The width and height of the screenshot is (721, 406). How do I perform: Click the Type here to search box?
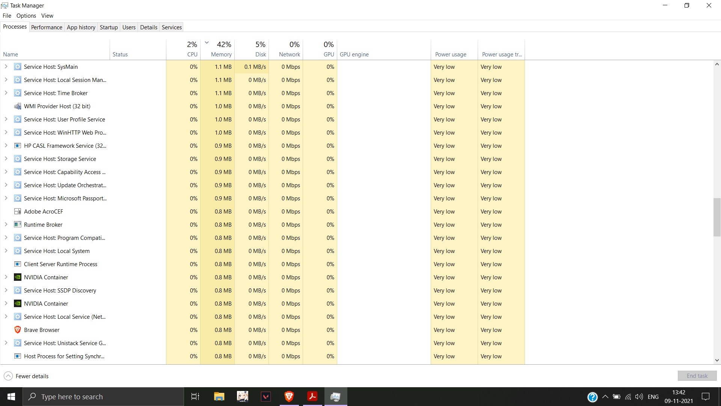point(103,397)
